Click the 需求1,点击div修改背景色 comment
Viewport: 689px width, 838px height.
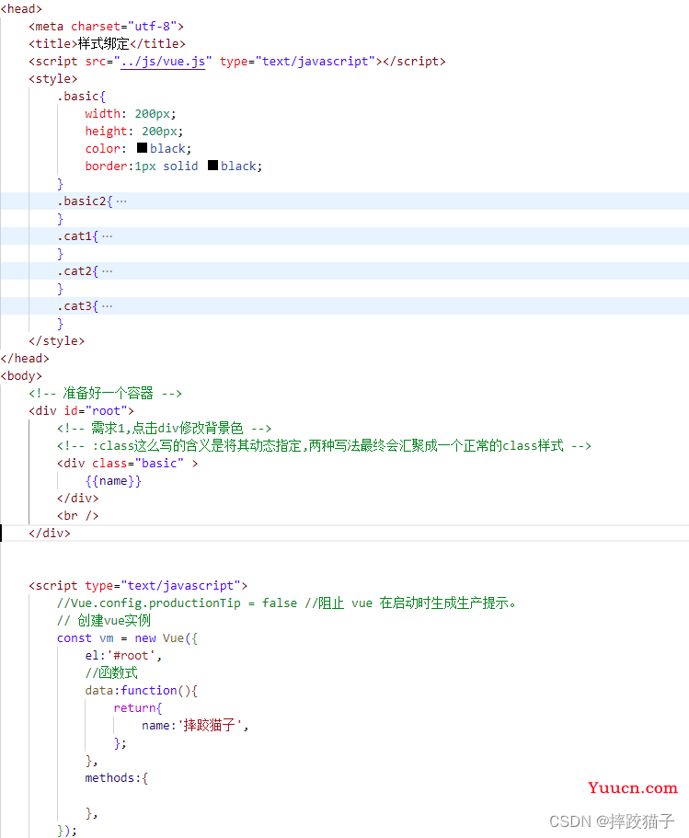click(x=164, y=428)
